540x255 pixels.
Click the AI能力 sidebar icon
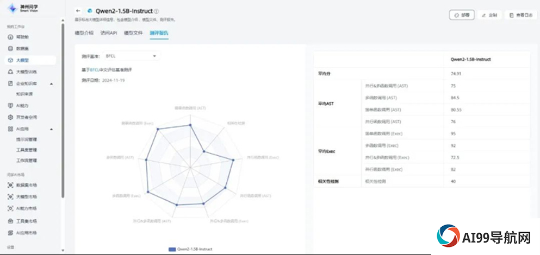click(10, 105)
